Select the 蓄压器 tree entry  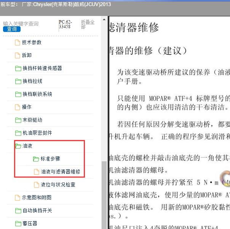coord(30,223)
